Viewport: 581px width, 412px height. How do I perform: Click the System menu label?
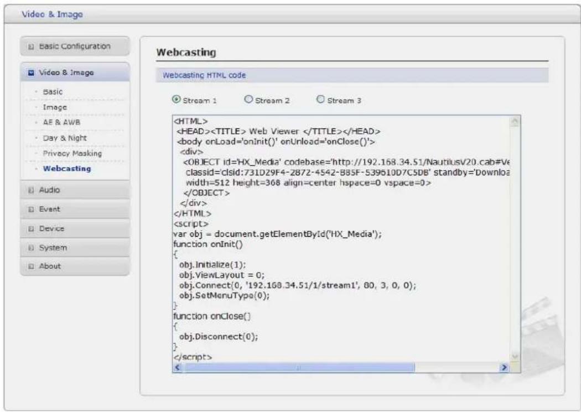(x=53, y=248)
